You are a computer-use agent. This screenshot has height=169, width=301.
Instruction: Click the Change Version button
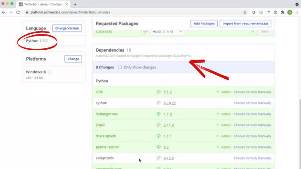(67, 28)
